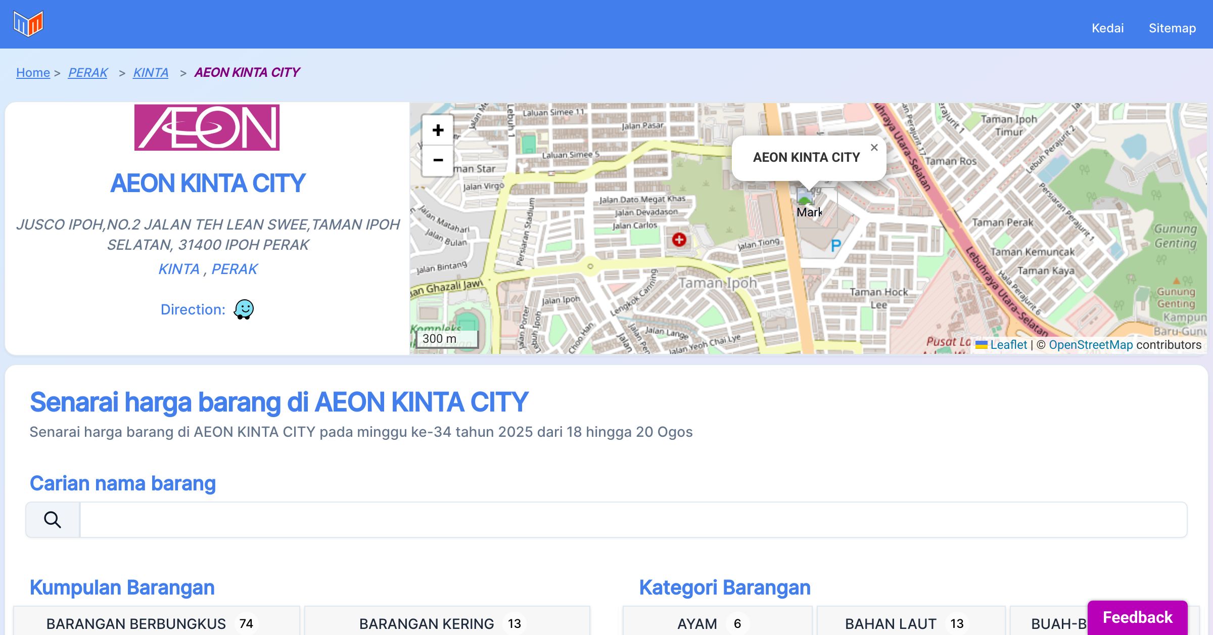Select AYAM category filter
Screen dimensions: 1213x635
pos(717,623)
